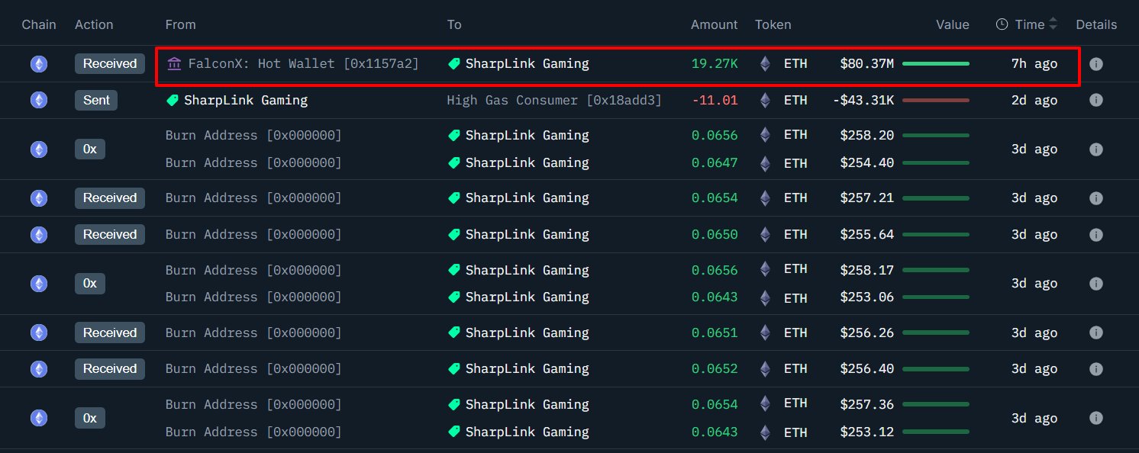Sort by the Value column header
Screen dimensions: 1139x453
(952, 24)
